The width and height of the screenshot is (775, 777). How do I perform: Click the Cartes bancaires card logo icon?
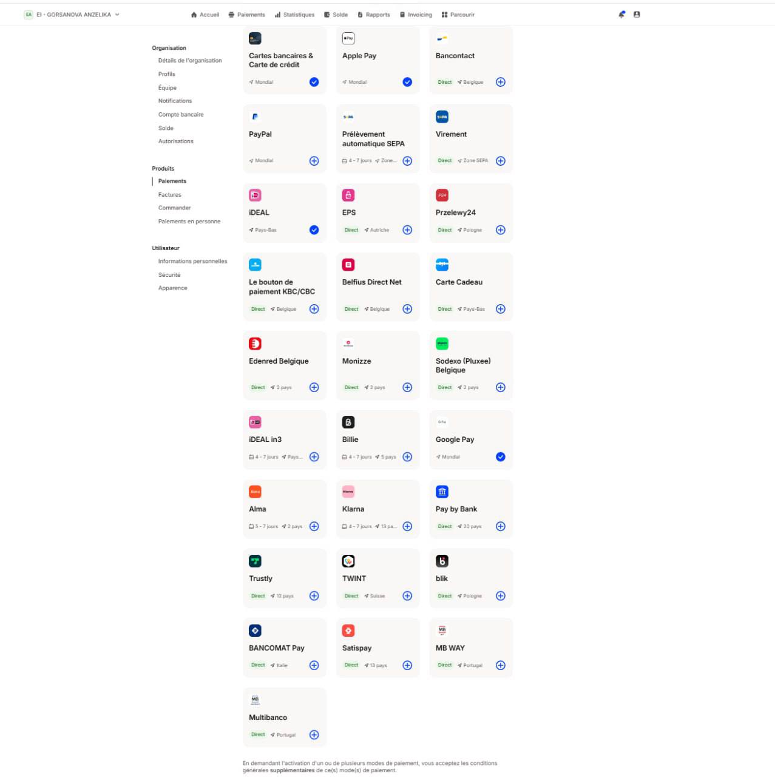tap(255, 38)
